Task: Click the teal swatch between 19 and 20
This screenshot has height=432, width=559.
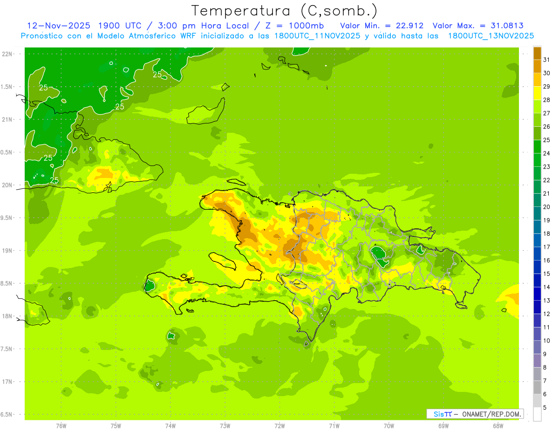Action: click(x=537, y=213)
